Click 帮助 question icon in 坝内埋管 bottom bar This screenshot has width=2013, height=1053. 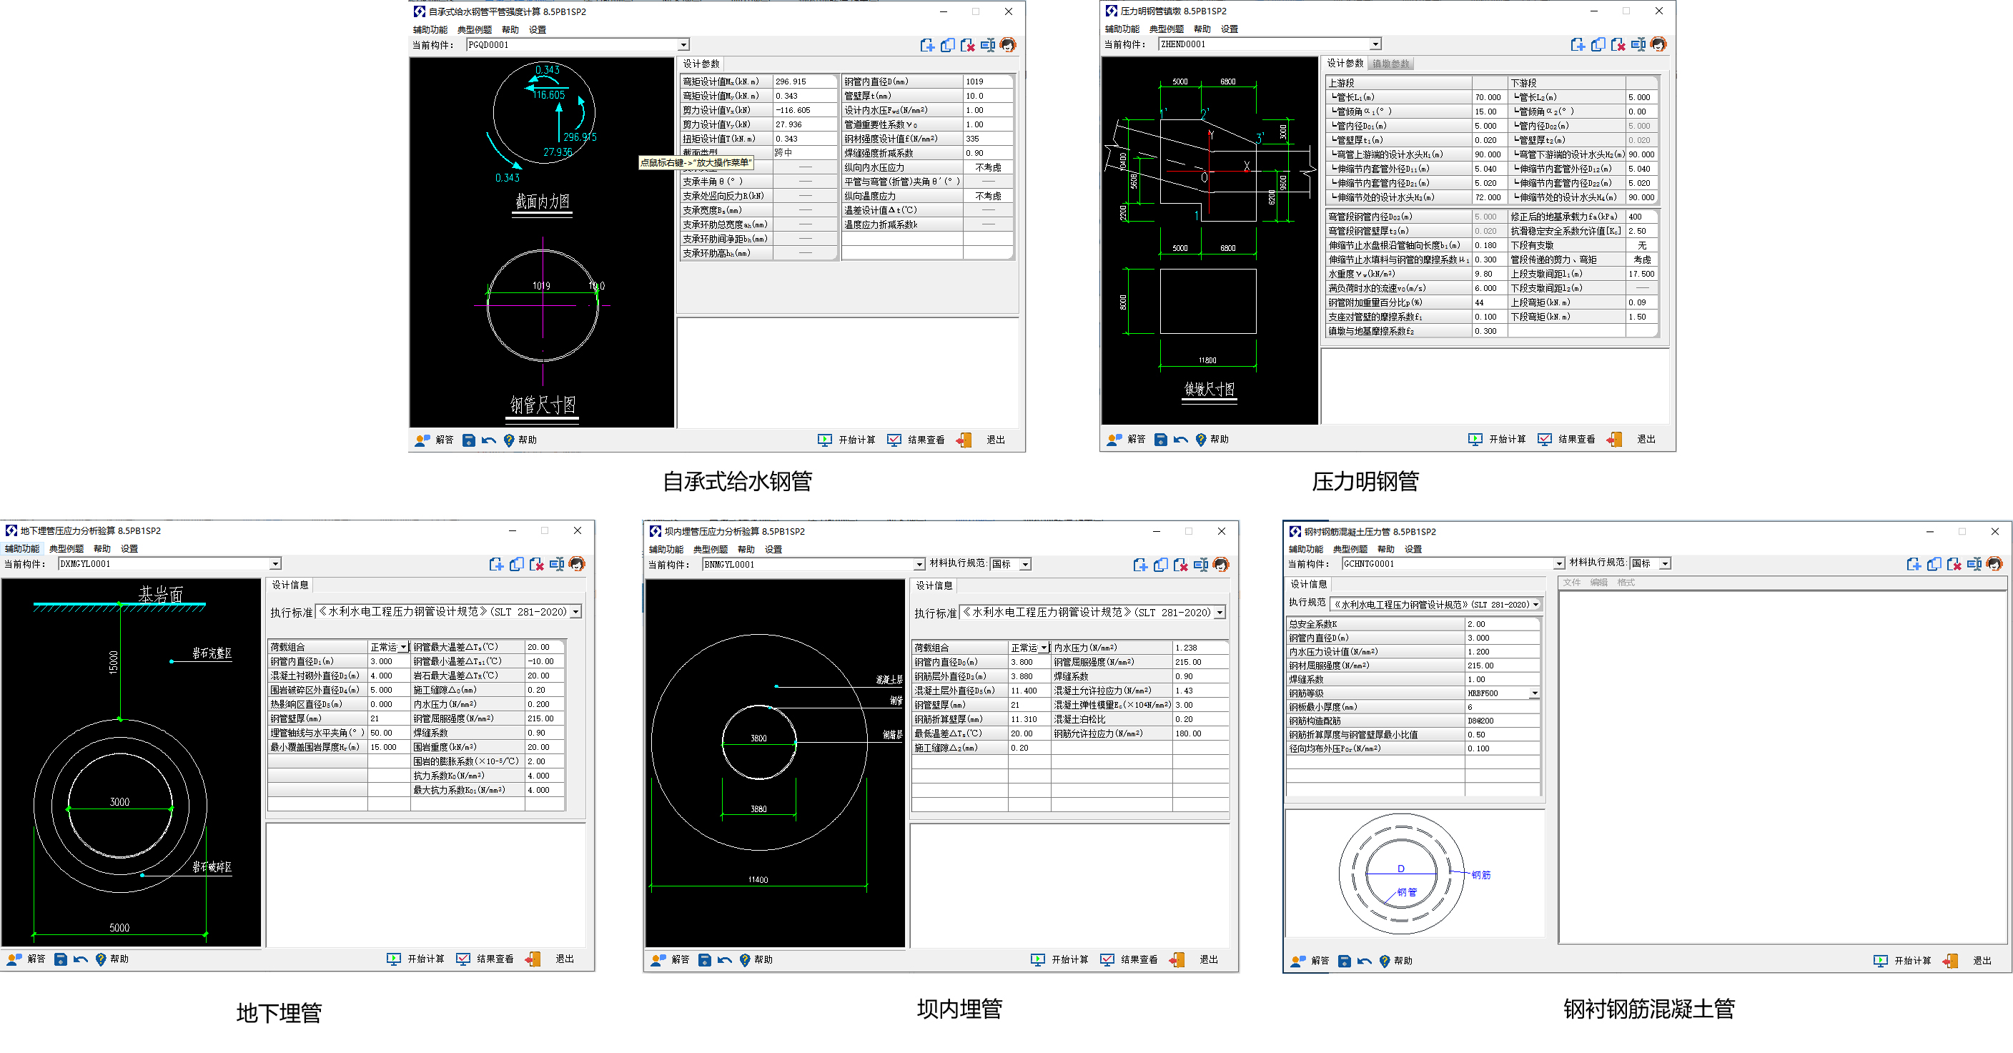tap(745, 961)
